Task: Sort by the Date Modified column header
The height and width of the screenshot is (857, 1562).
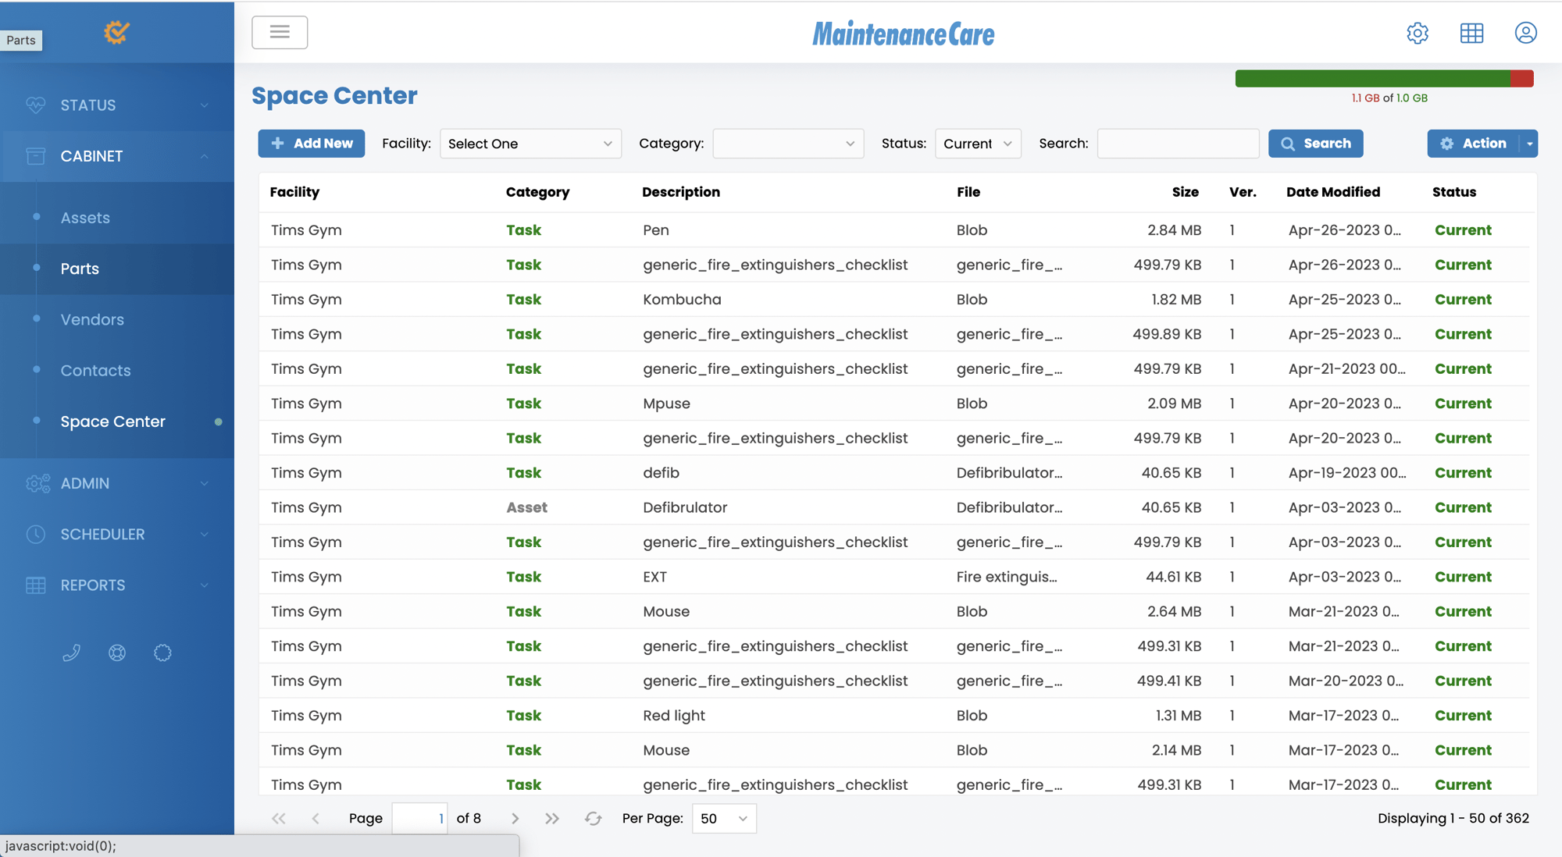Action: [1333, 192]
